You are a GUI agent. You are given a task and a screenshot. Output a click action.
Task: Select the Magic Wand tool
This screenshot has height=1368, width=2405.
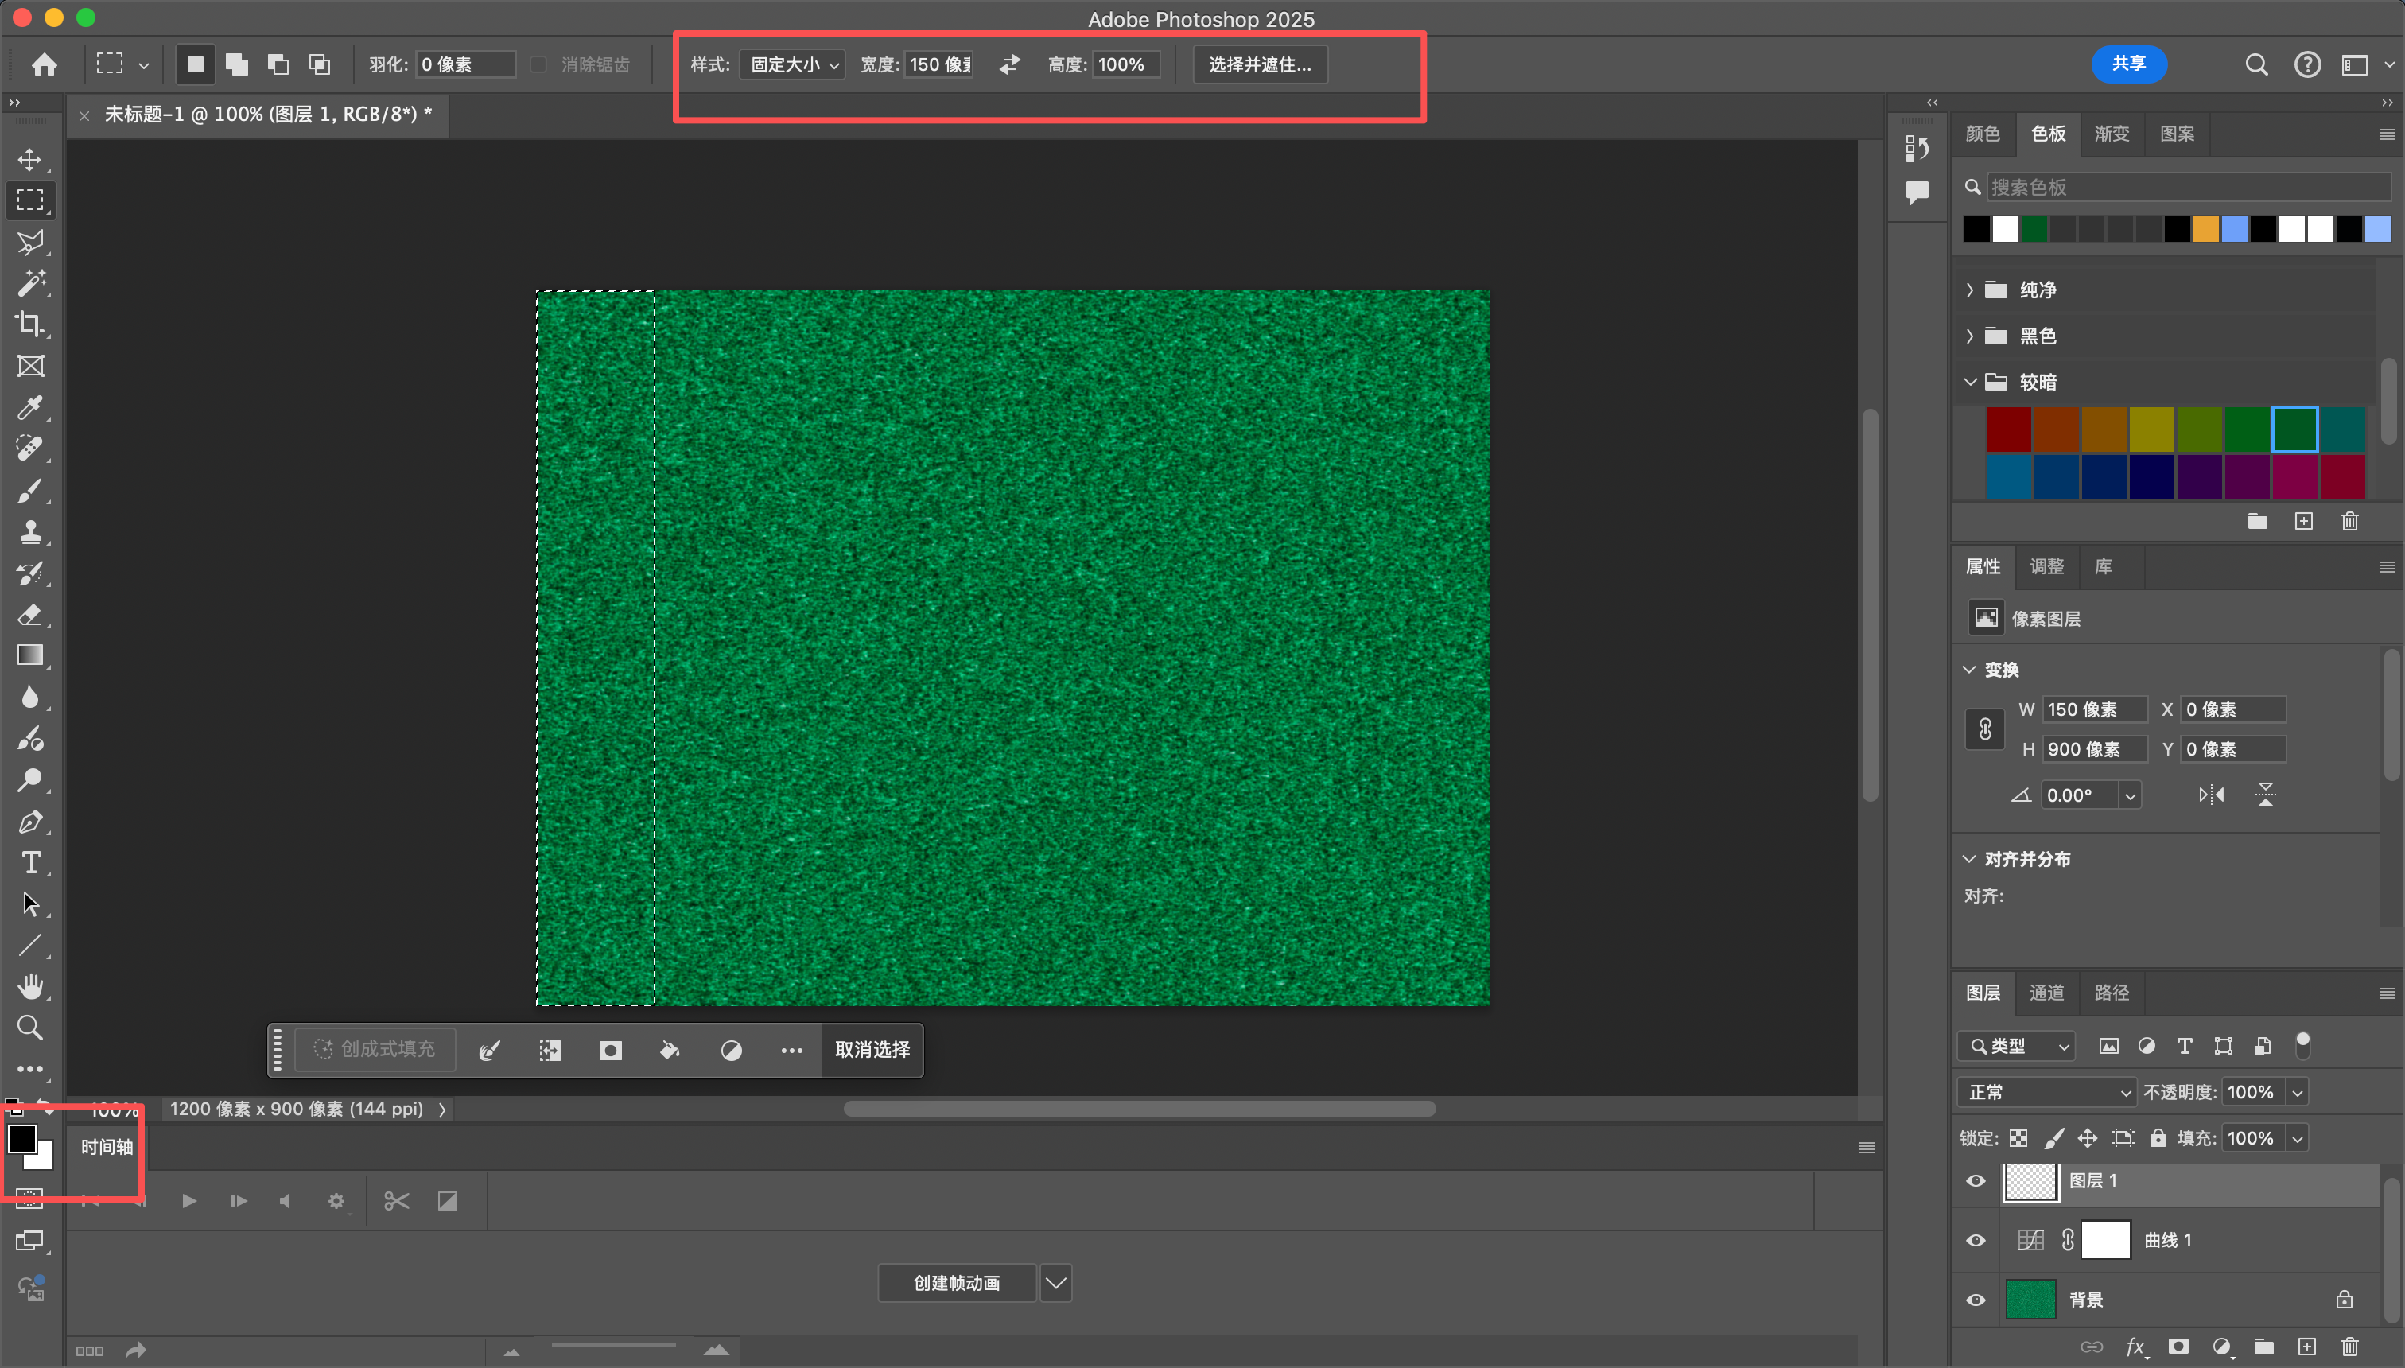coord(30,283)
